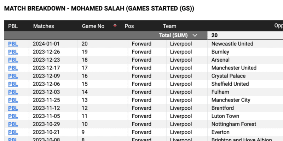Click the PBL column header
This screenshot has width=283, height=141.
13,26
